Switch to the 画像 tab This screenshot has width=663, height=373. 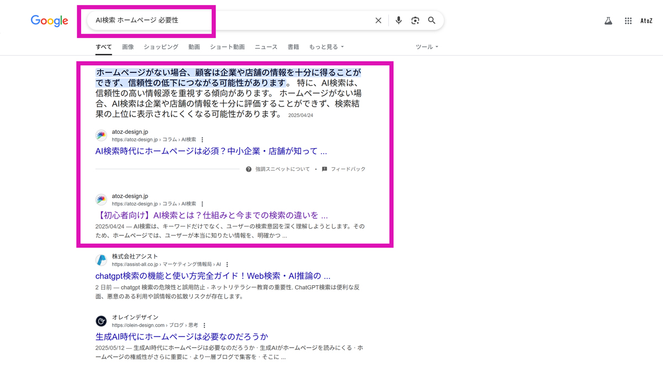(x=128, y=47)
